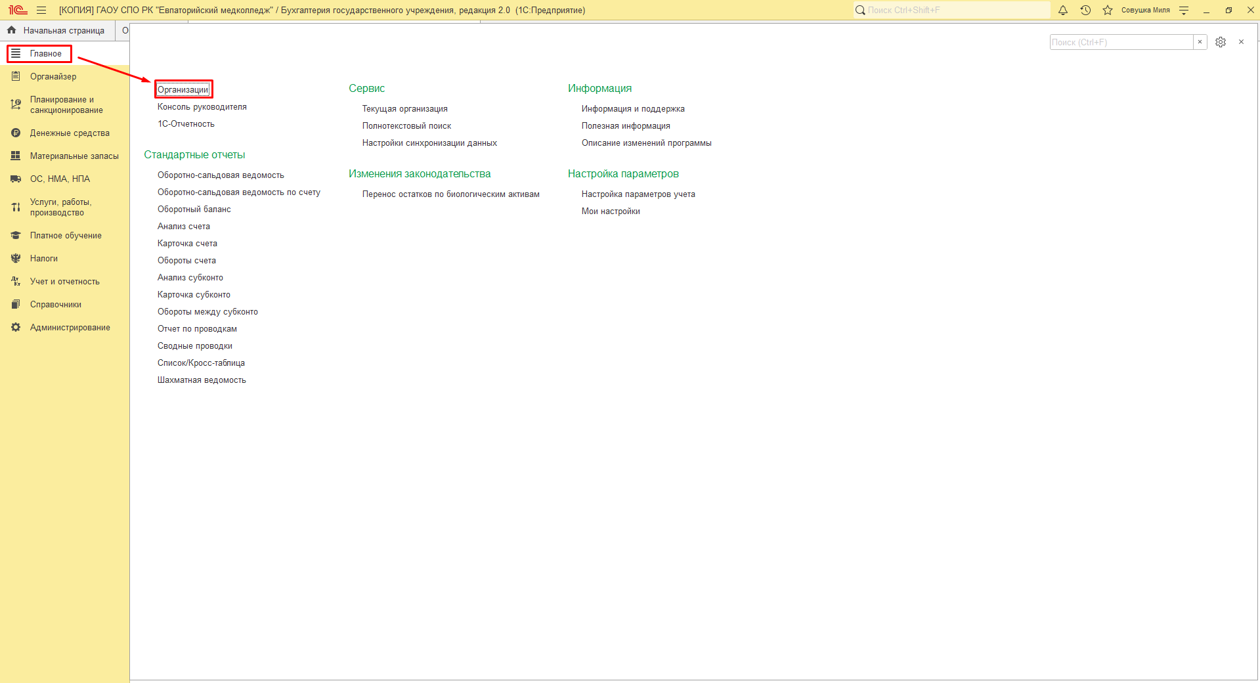Viewport: 1260px width, 683px height.
Task: Click the Денежные средства icon
Action: point(16,133)
